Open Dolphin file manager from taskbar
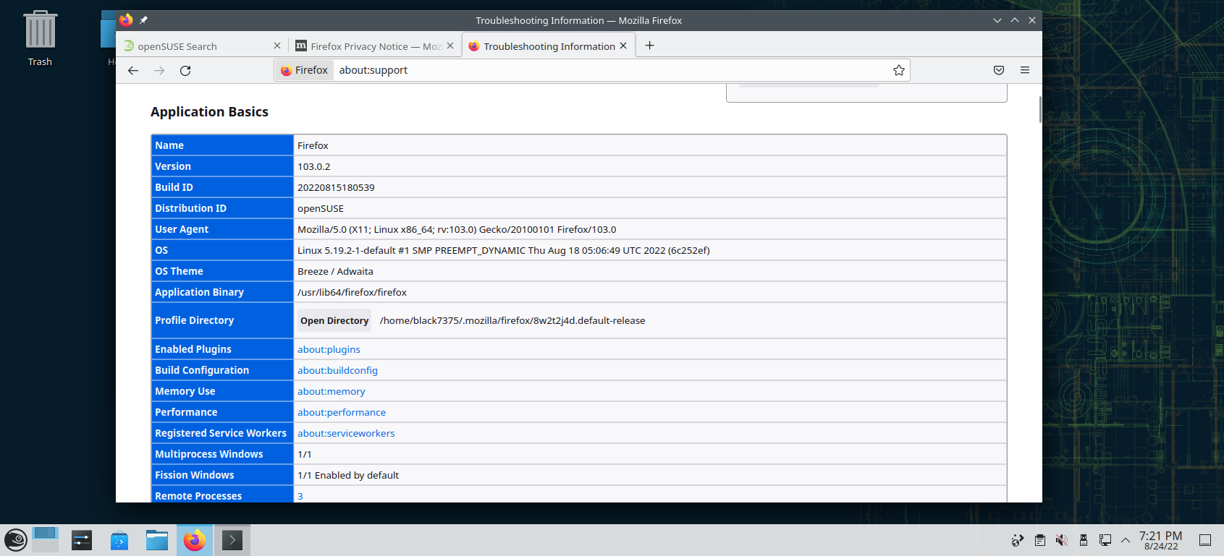Screen dimensions: 1224x556 tap(157, 540)
